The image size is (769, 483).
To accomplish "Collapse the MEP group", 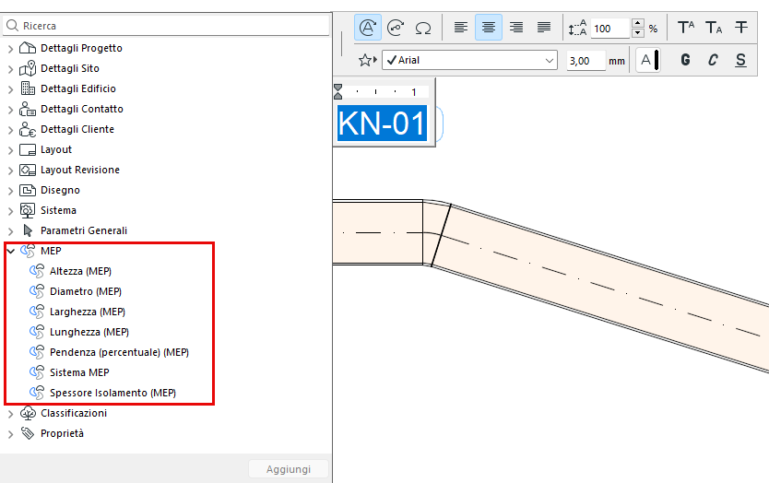I will 11,251.
